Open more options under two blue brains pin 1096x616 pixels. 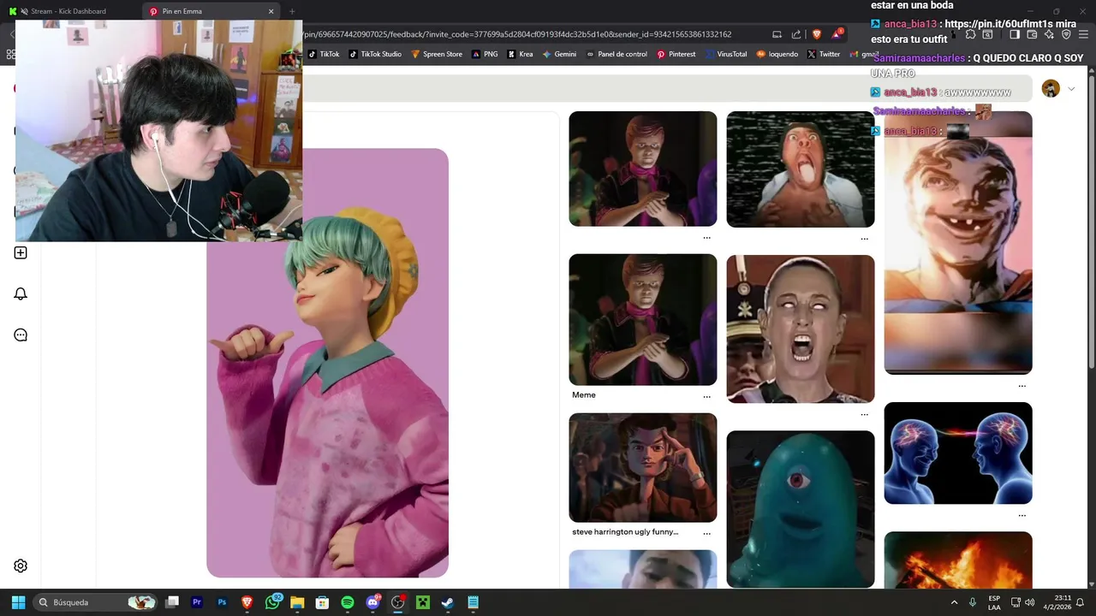click(1022, 516)
